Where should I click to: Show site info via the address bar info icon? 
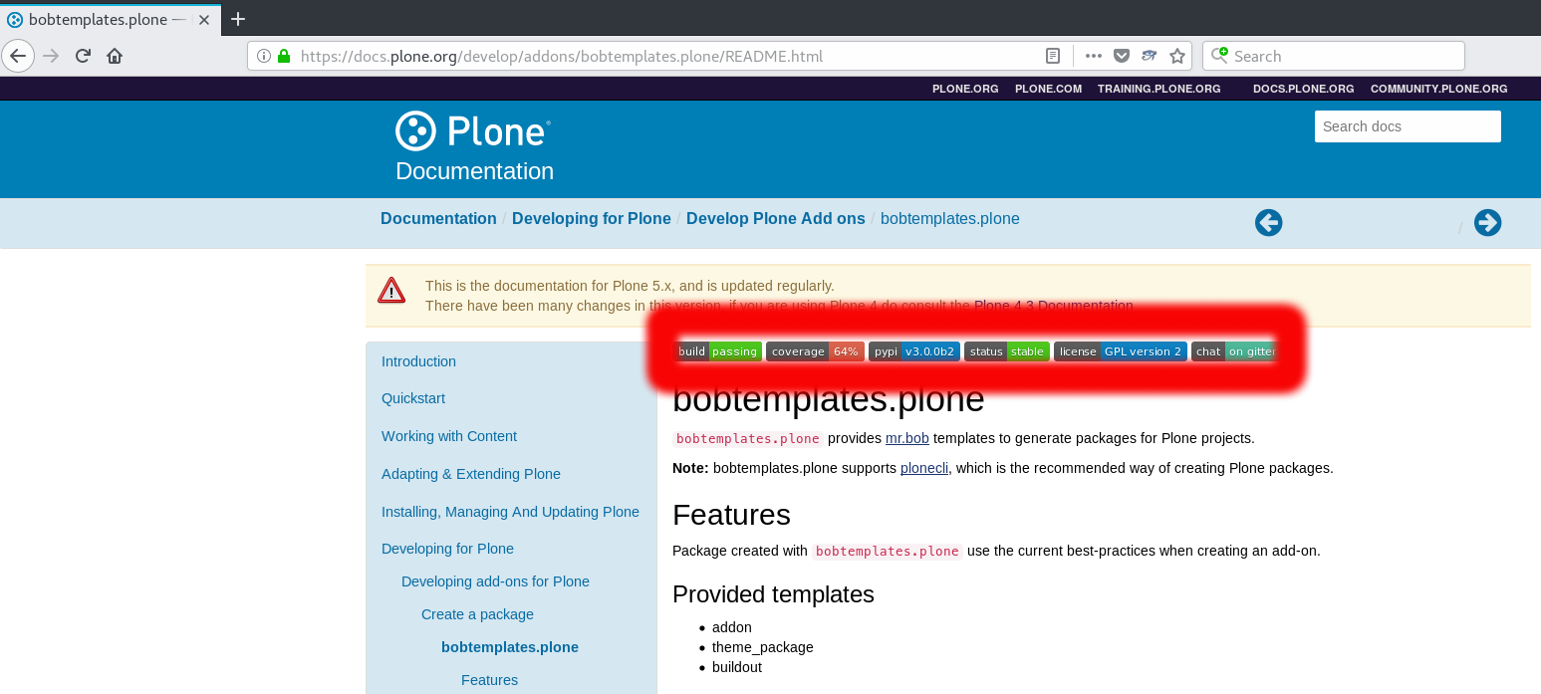pos(264,56)
